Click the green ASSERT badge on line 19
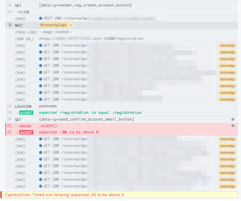 coord(26,113)
